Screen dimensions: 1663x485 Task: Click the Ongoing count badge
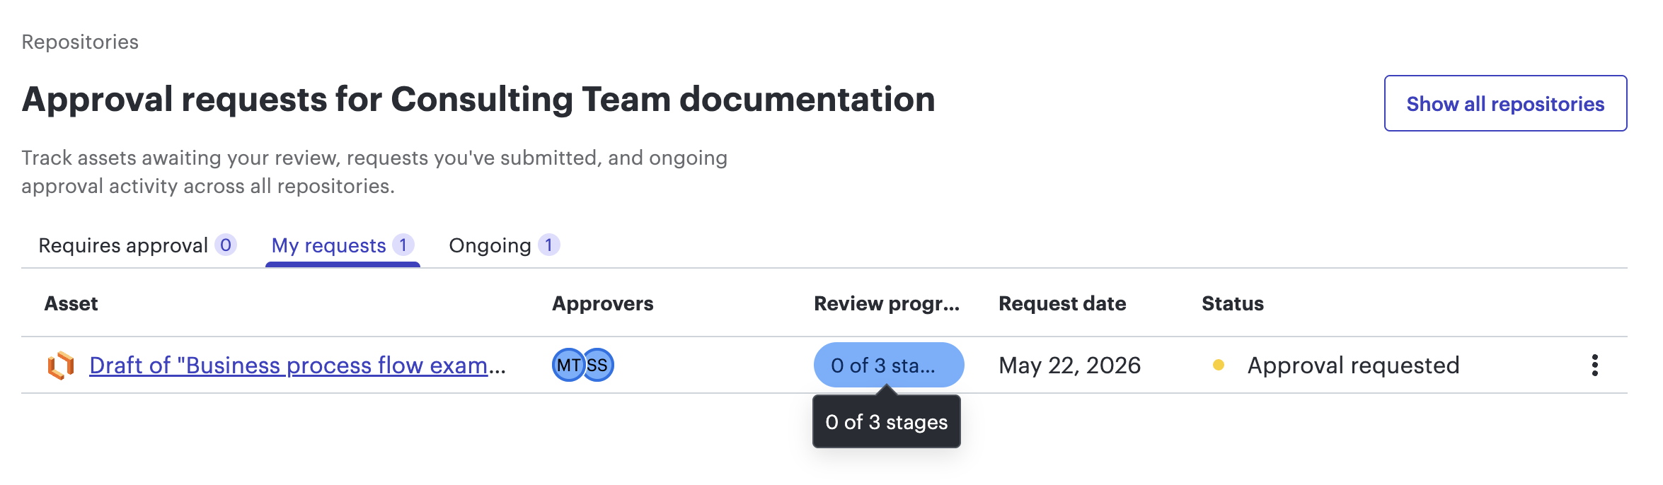point(548,245)
